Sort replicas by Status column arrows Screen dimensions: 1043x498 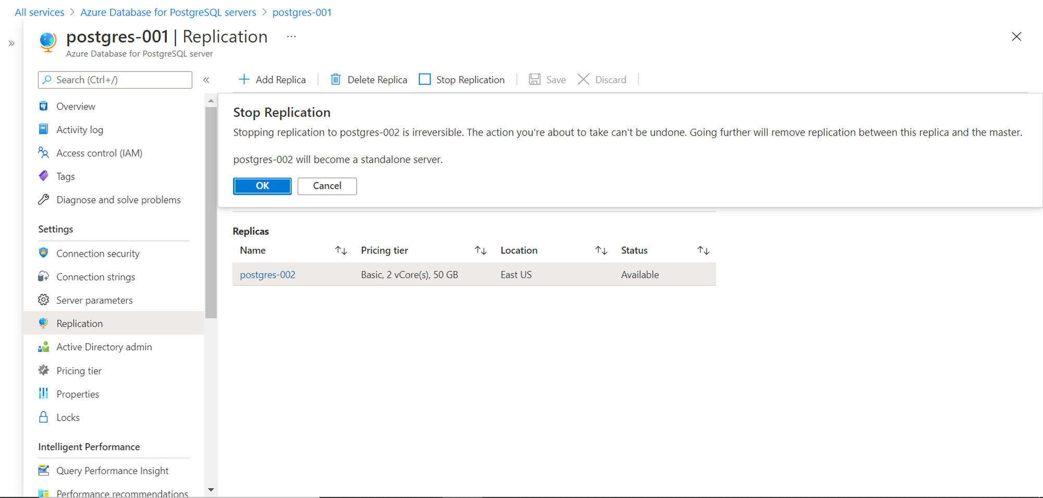[x=704, y=251]
